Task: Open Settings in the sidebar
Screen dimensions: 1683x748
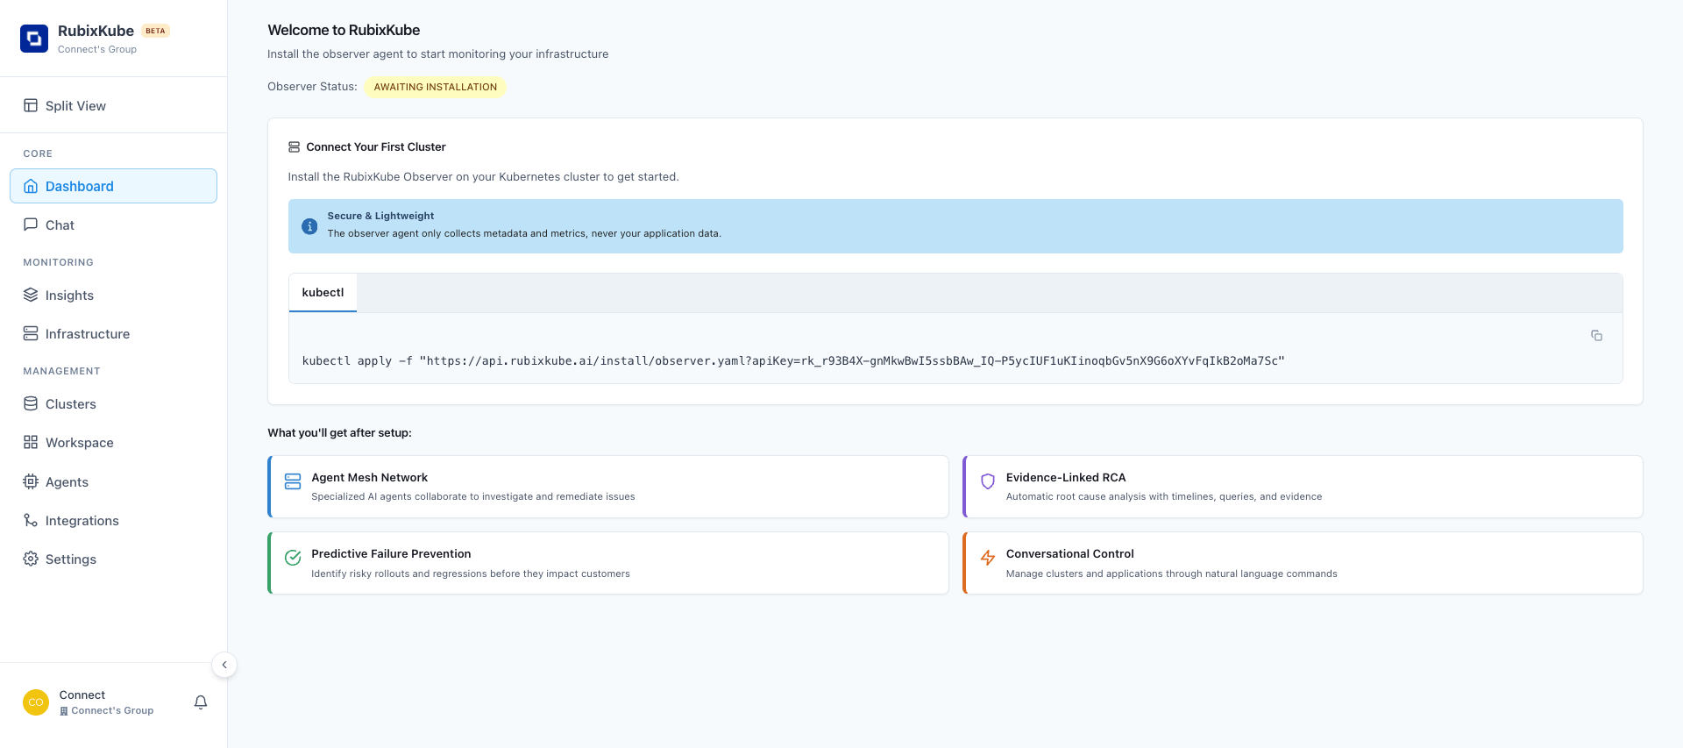Action: point(113,559)
